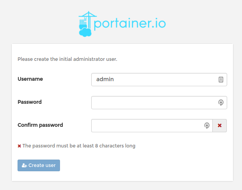Click the key icon in Confirm password field
This screenshot has width=242, height=190.
click(207, 126)
